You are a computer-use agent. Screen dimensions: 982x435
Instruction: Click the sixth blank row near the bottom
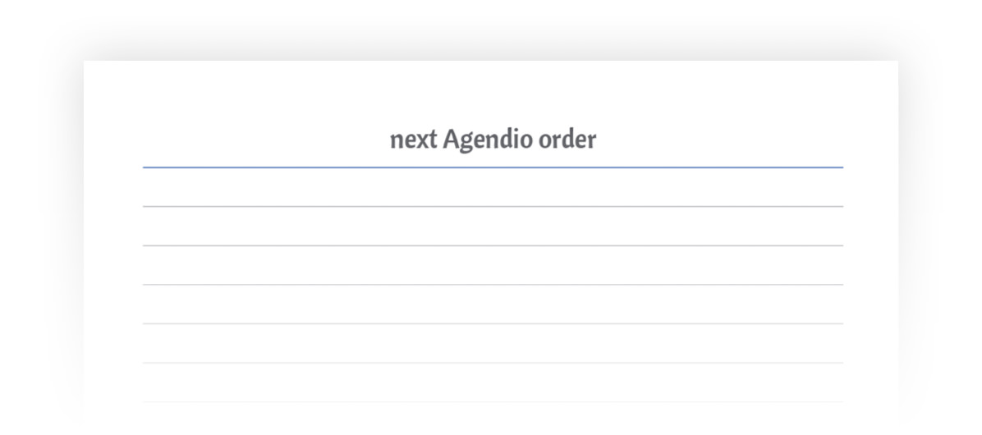[493, 383]
